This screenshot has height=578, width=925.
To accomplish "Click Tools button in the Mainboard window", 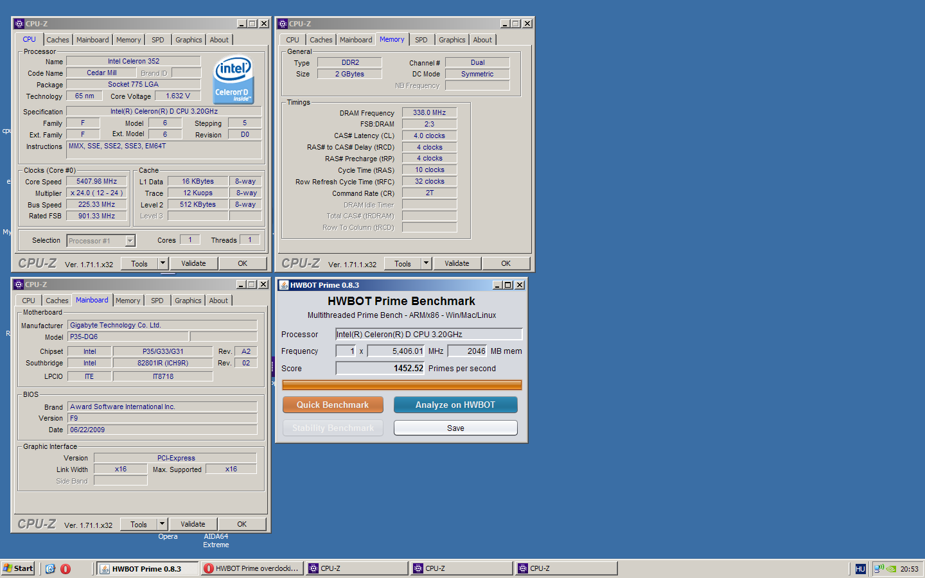I will [x=139, y=524].
